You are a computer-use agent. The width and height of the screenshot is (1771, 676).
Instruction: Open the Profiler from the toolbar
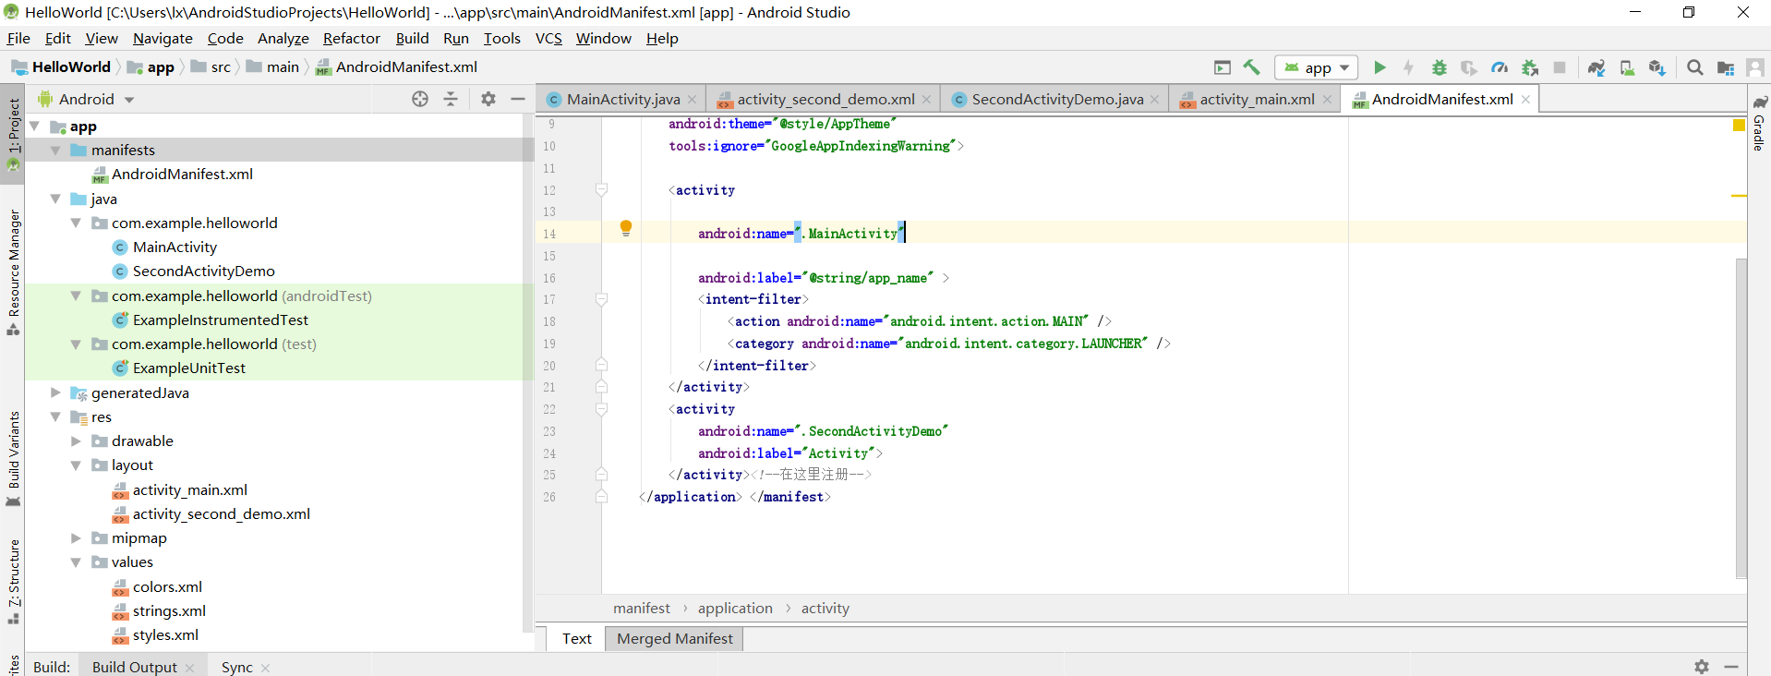[1500, 67]
